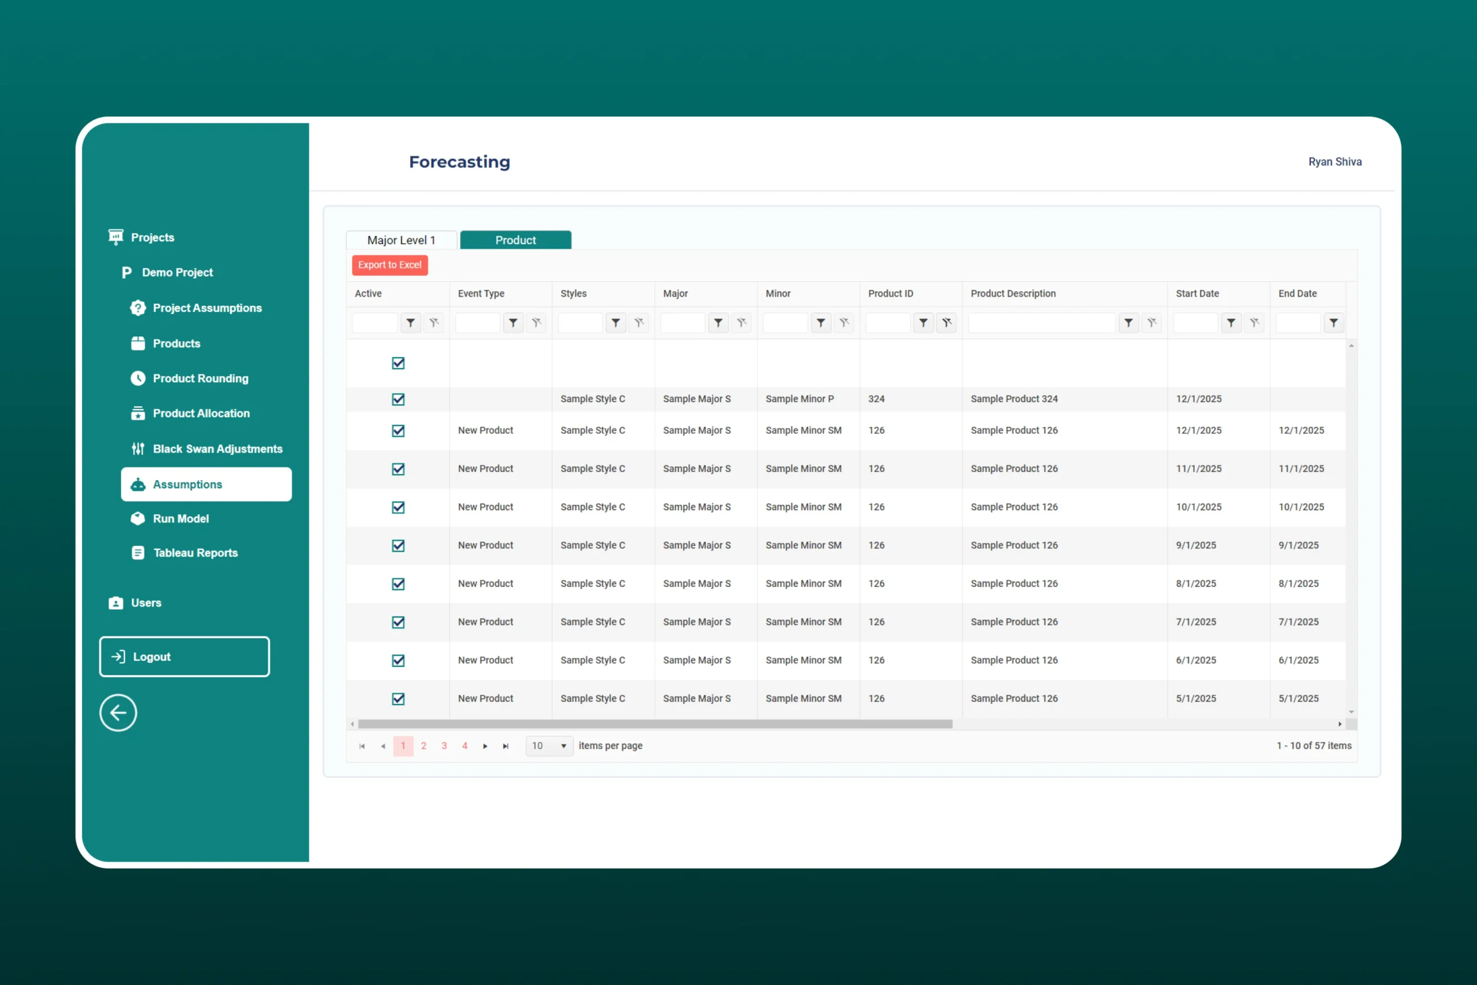Open Black Swan Adjustments in the sidebar
This screenshot has width=1477, height=985.
coord(217,448)
